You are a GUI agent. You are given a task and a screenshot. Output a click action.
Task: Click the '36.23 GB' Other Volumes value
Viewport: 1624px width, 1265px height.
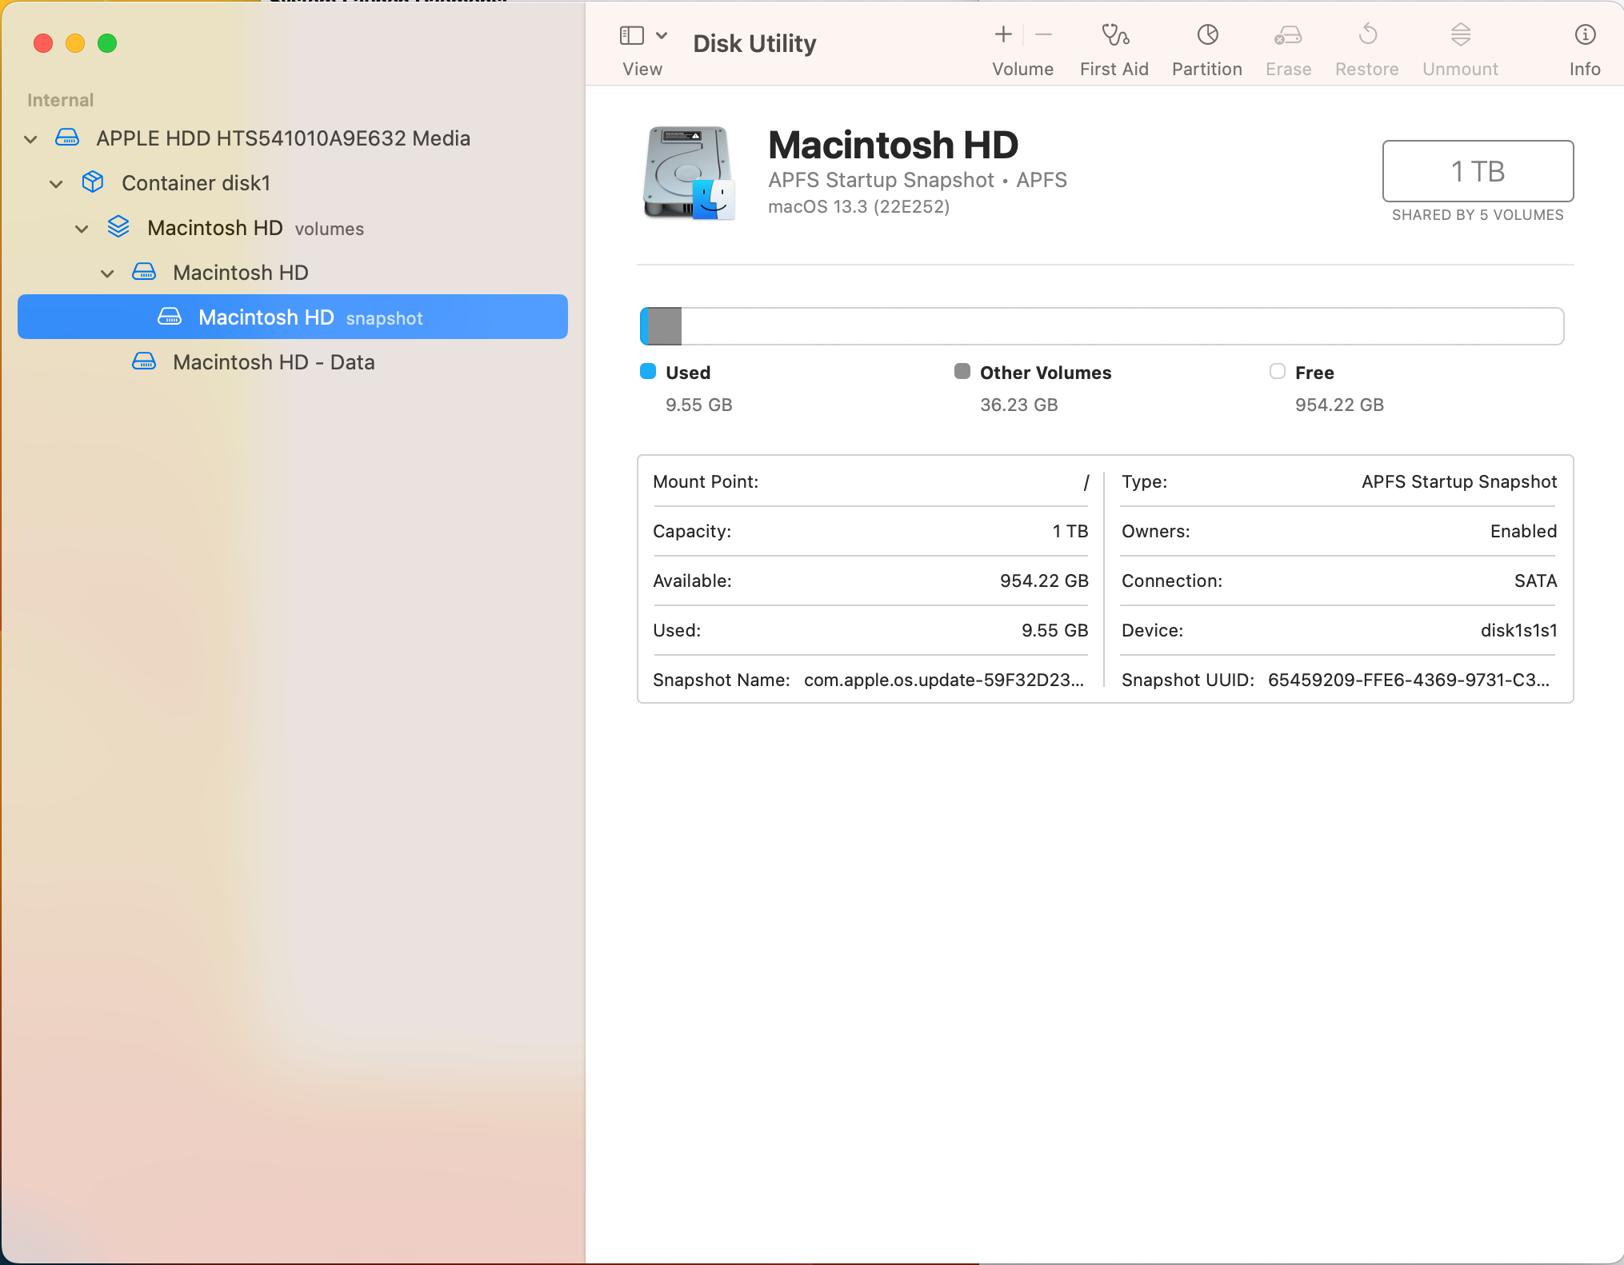(x=1019, y=405)
